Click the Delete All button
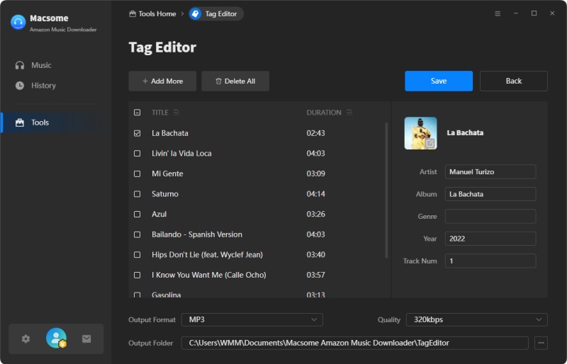This screenshot has height=364, width=567. pos(235,81)
